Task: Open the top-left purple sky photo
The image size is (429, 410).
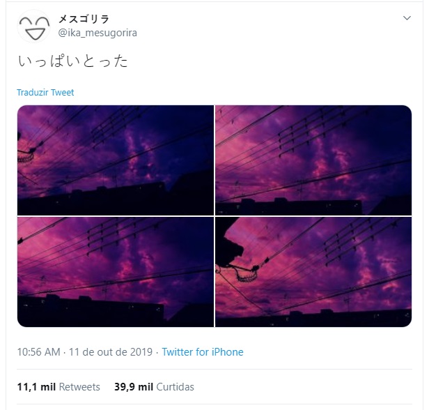Action: click(116, 160)
